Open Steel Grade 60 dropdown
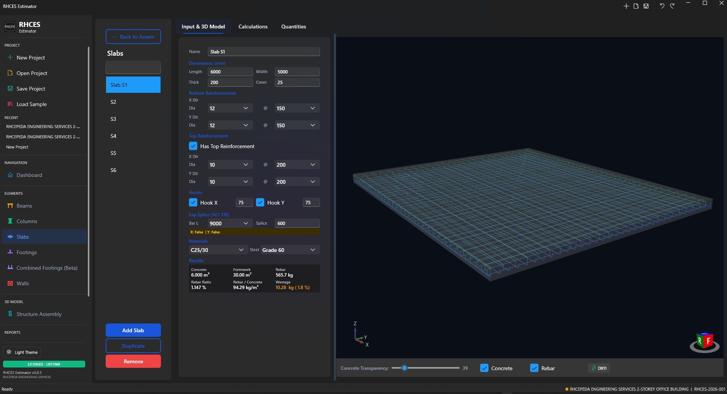This screenshot has width=727, height=394. coord(290,250)
